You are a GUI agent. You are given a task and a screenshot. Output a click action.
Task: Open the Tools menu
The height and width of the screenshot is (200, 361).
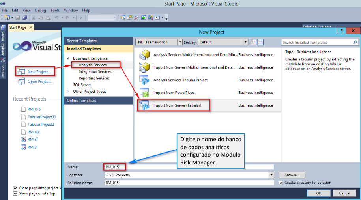pyautogui.click(x=55, y=10)
